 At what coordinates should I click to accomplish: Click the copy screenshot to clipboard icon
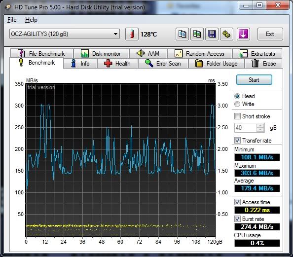click(x=197, y=34)
